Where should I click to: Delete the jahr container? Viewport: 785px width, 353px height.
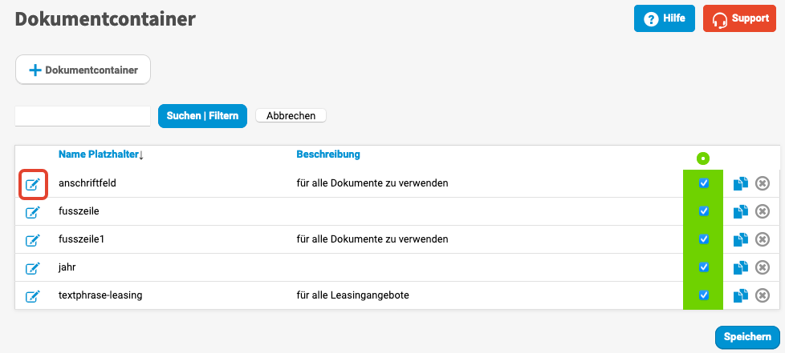pyautogui.click(x=763, y=267)
